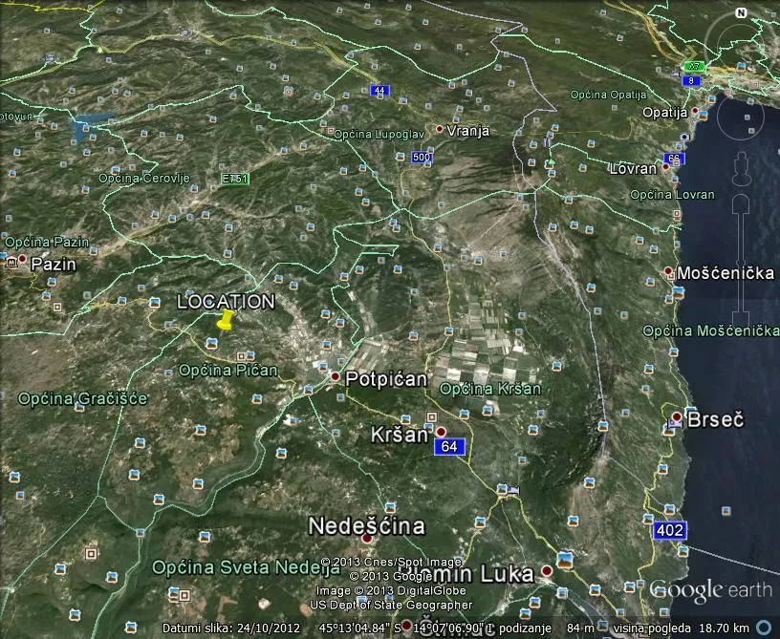Click the road 500 shield

pos(422,157)
